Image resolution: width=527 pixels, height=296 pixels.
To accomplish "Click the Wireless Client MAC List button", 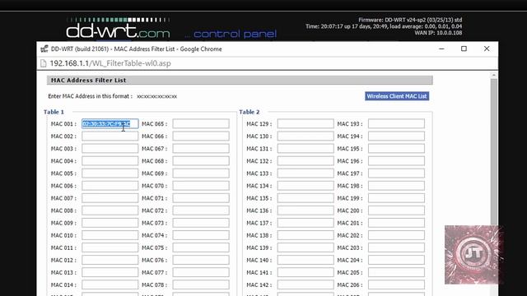I will click(397, 96).
